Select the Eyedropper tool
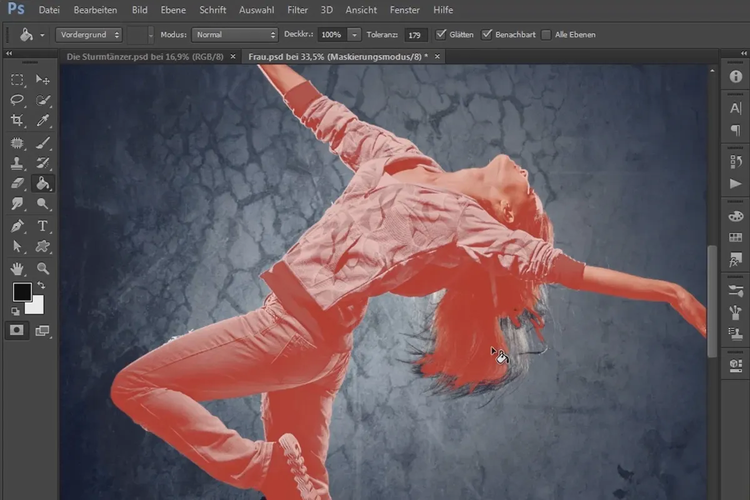Screen dimensions: 750x500 click(x=43, y=120)
